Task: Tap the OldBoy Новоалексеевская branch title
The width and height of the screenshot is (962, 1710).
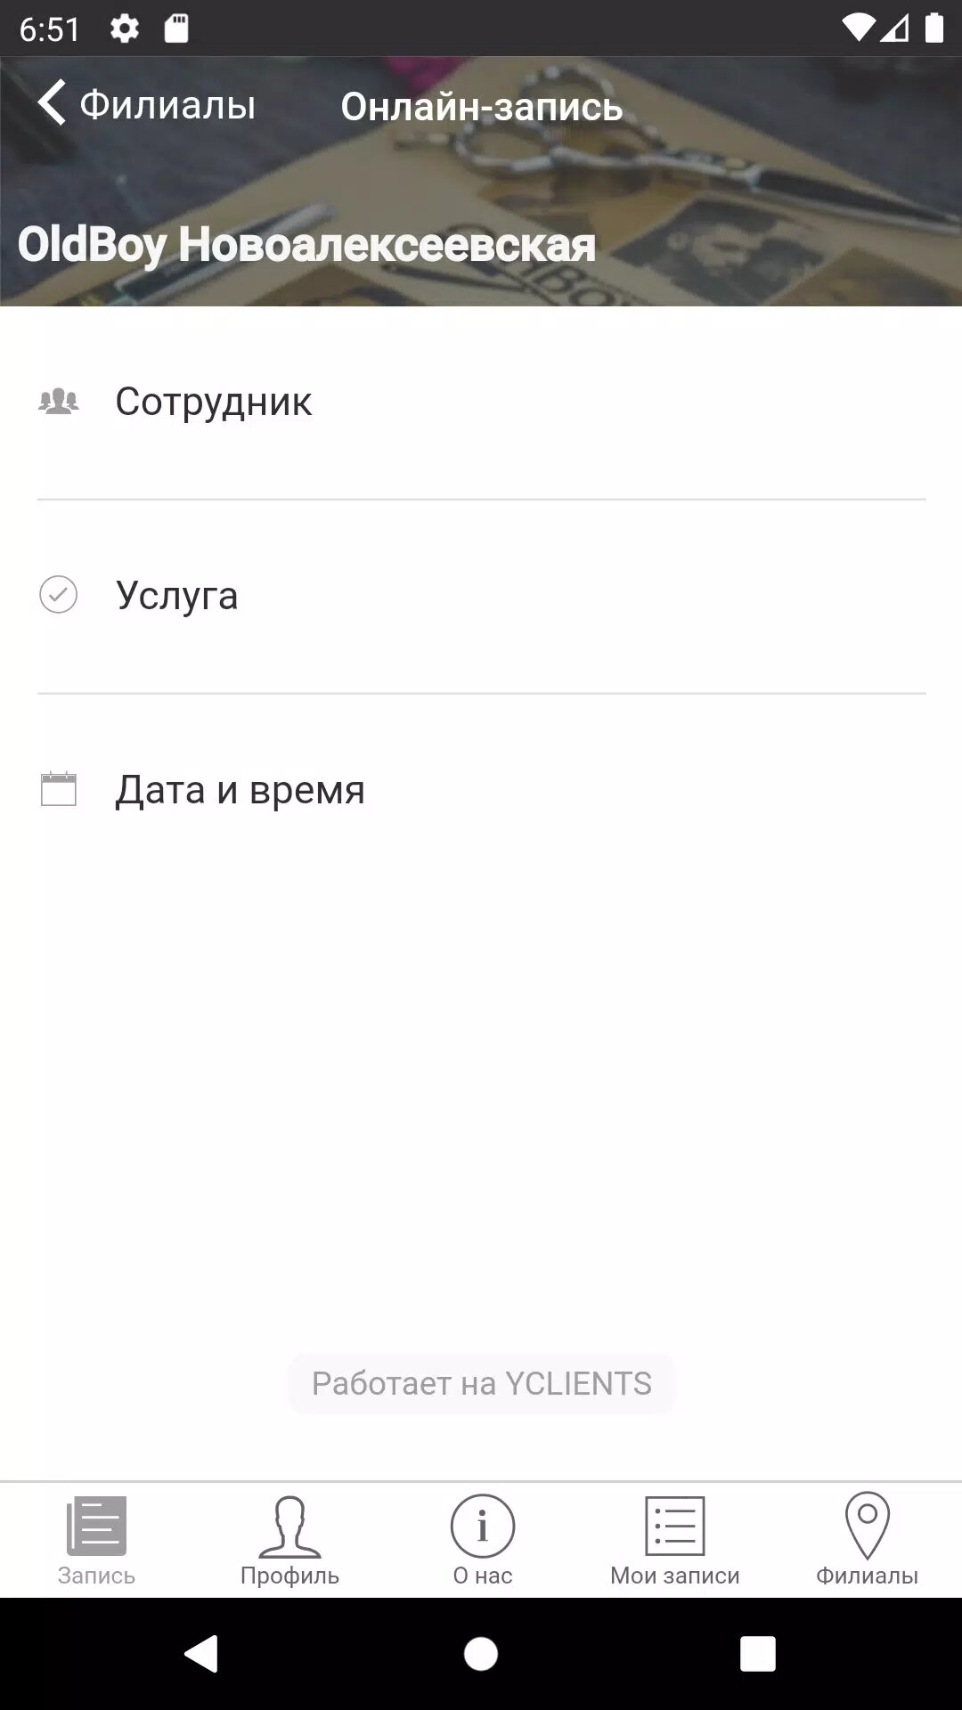Action: pyautogui.click(x=306, y=245)
